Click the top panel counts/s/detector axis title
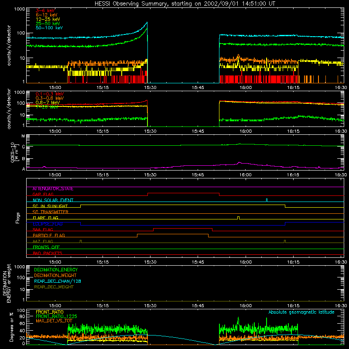The height and width of the screenshot is (349, 349). coord(9,45)
